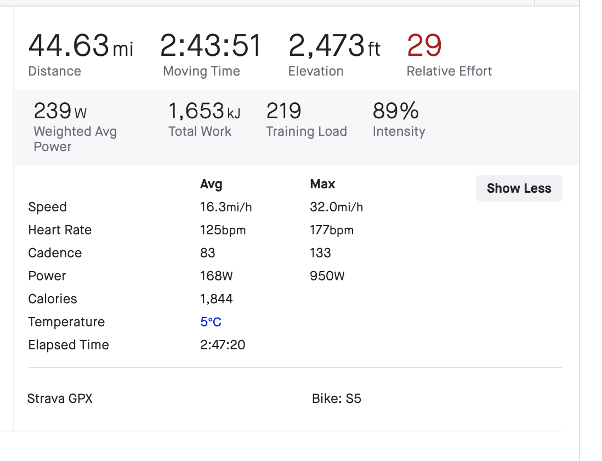
Task: Click the Bike: S5 gear label
Action: (337, 399)
